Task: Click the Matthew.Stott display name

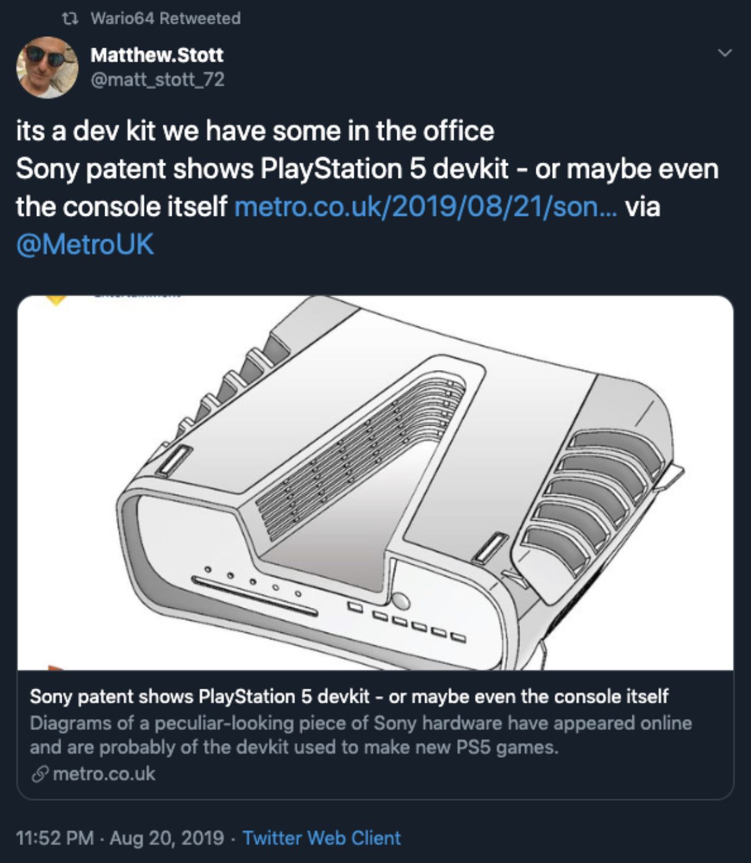Action: (157, 55)
